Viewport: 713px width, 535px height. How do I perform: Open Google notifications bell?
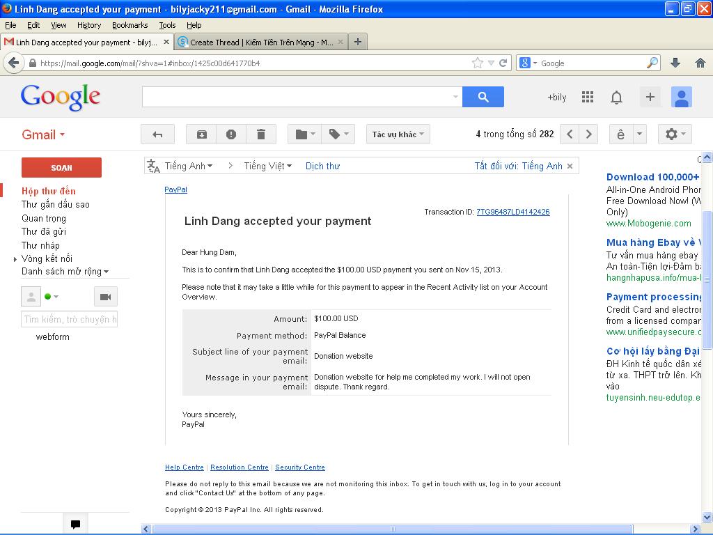616,98
